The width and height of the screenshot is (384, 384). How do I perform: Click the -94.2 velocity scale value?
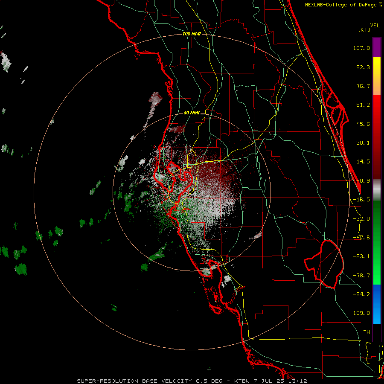[x=361, y=294]
